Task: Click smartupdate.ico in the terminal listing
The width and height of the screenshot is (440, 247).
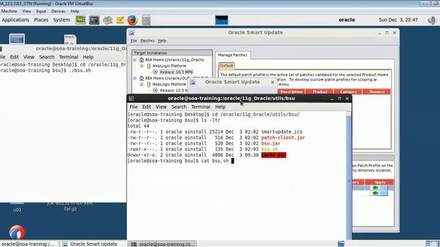Action: 282,132
